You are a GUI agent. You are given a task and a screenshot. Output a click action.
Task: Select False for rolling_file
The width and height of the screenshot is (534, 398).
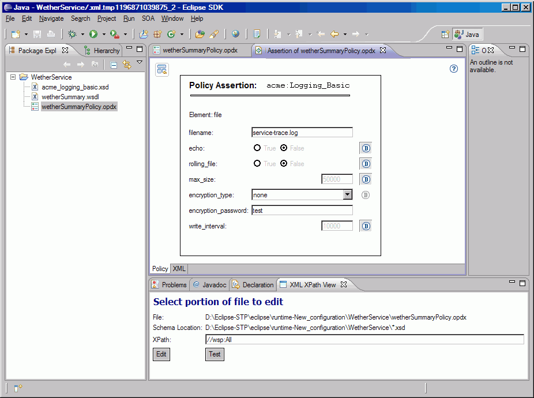point(284,164)
